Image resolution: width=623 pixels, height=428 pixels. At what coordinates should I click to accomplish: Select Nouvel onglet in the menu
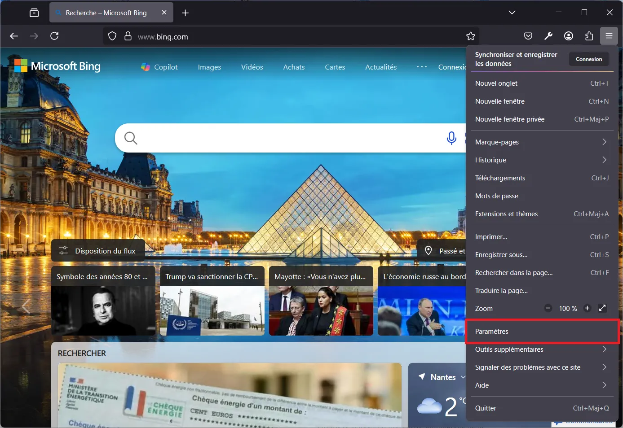coord(542,83)
